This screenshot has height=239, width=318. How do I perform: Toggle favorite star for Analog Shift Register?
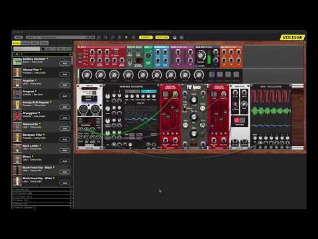pyautogui.click(x=51, y=102)
